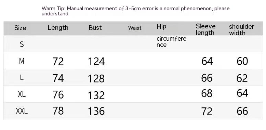Click the Hip circumference header
Image resolution: width=266 pixels, height=130 pixels.
tap(171, 35)
